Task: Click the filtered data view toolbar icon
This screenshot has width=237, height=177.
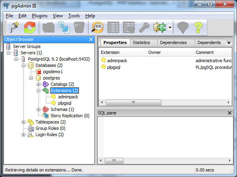Action: point(129,28)
